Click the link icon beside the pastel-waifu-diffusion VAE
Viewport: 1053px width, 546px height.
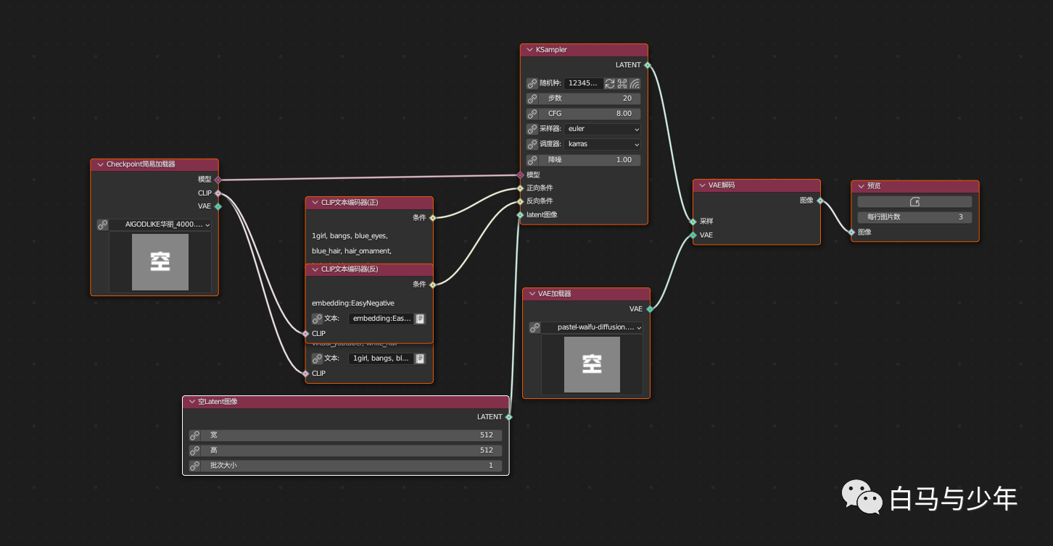534,327
